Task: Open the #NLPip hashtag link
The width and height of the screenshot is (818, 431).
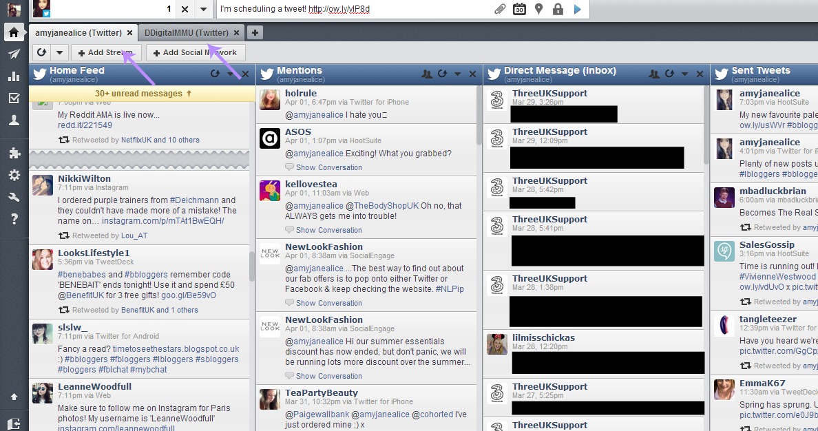Action: point(450,289)
